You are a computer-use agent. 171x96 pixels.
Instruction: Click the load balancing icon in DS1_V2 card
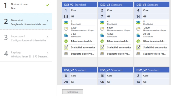click(x=66, y=41)
